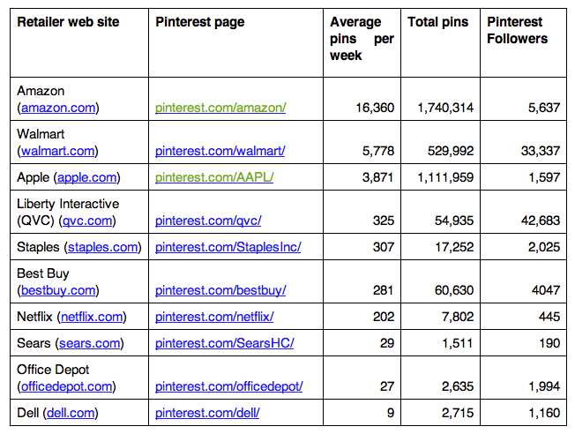The image size is (575, 434).
Task: Open the pinterest.com/AAPL/ link
Action: [x=214, y=177]
